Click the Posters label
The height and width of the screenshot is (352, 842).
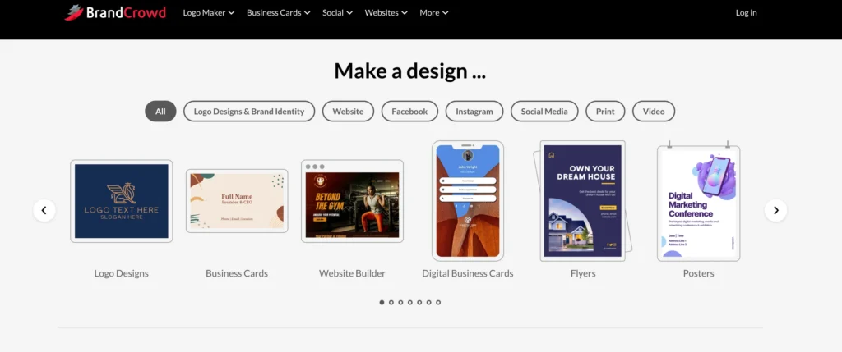(x=699, y=273)
